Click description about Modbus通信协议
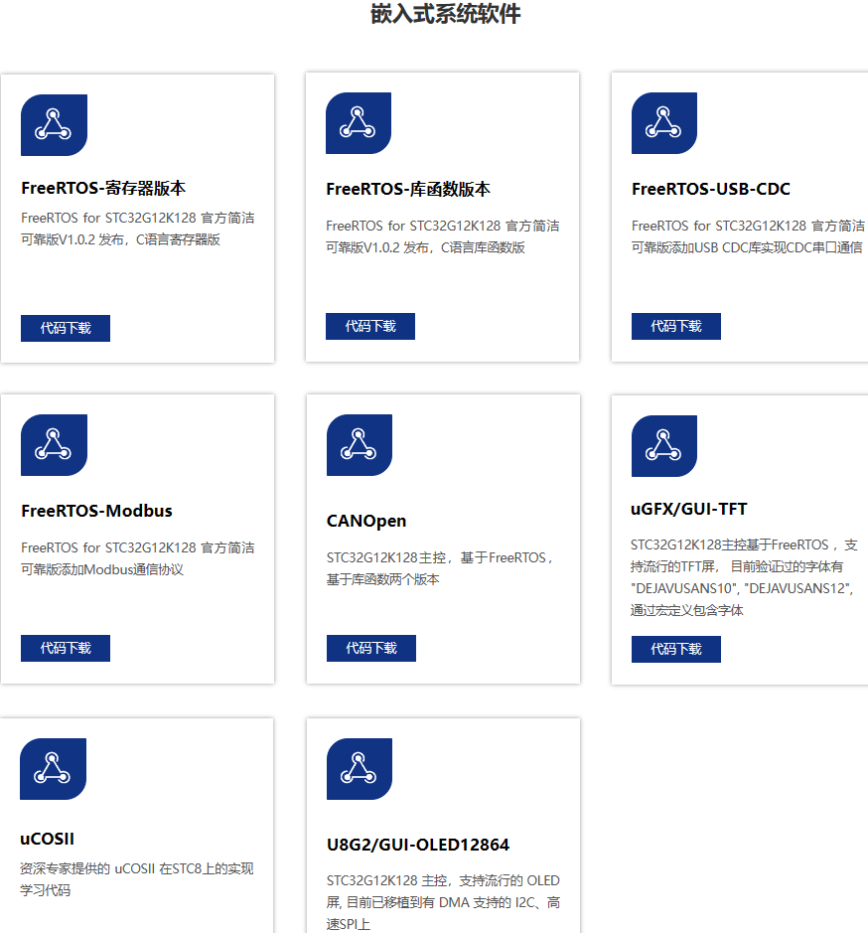This screenshot has width=868, height=933. pyautogui.click(x=137, y=558)
